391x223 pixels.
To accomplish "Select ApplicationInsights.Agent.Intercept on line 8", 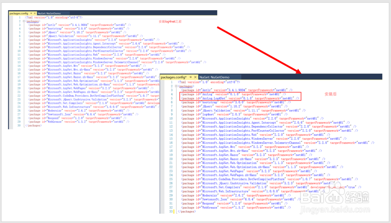I will tap(106, 44).
